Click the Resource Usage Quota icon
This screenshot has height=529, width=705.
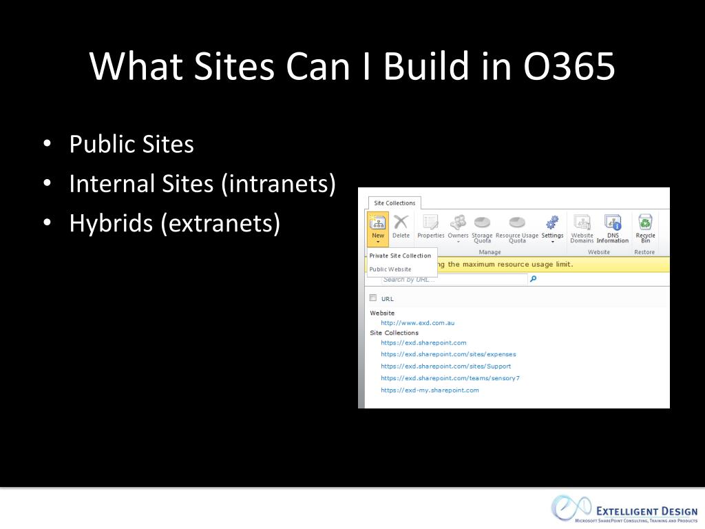(517, 222)
